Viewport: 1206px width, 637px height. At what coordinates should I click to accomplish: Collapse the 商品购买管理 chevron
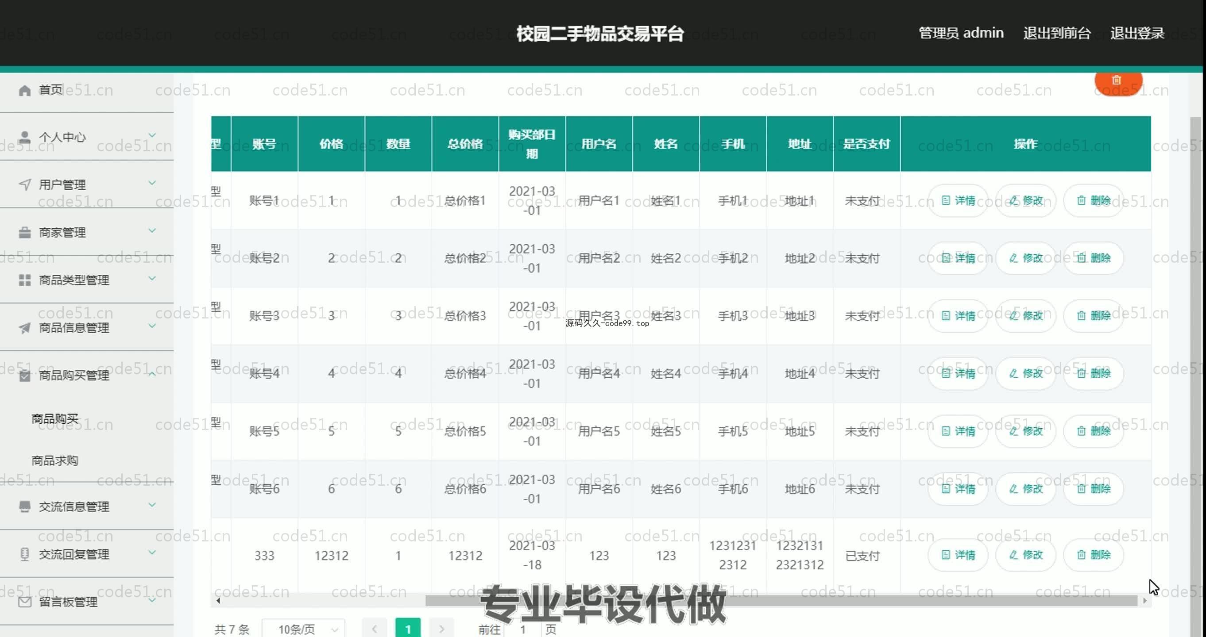(x=152, y=374)
